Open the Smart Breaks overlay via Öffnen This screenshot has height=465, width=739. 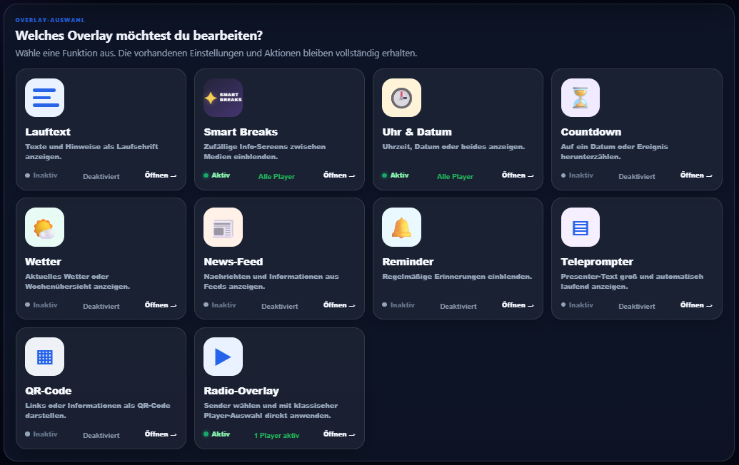[339, 175]
